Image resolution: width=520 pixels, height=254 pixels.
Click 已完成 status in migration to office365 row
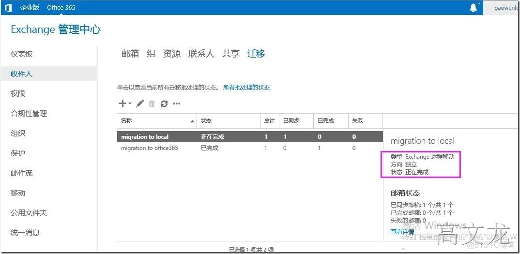click(210, 148)
